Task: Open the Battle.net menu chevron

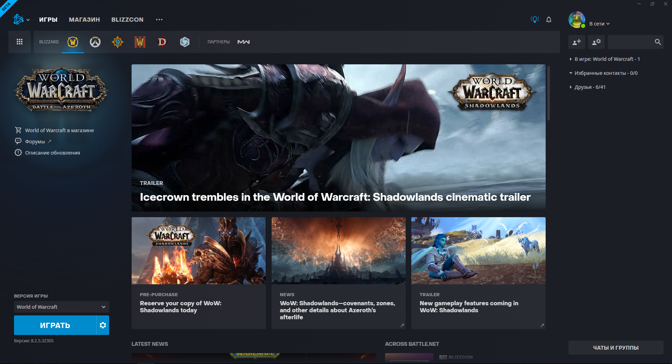Action: pyautogui.click(x=28, y=20)
